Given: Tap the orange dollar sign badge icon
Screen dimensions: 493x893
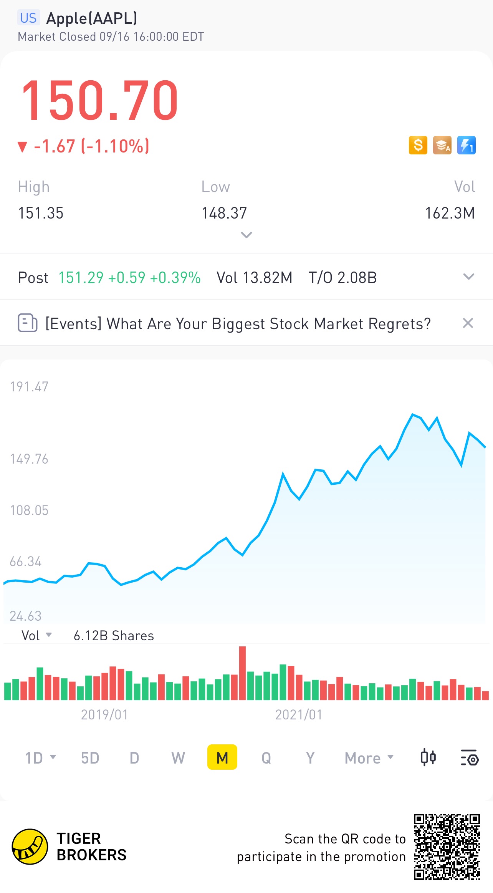Looking at the screenshot, I should pos(418,146).
